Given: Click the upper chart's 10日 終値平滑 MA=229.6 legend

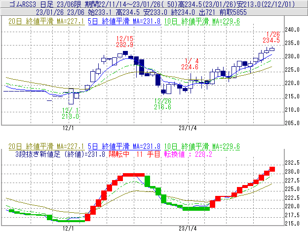Looking at the screenshot, I should tap(202, 21).
